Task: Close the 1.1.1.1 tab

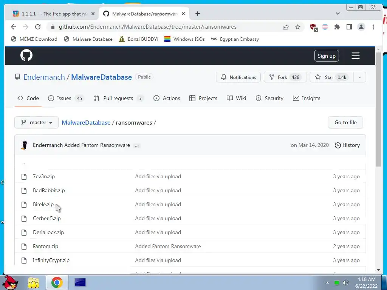Action: (93, 14)
